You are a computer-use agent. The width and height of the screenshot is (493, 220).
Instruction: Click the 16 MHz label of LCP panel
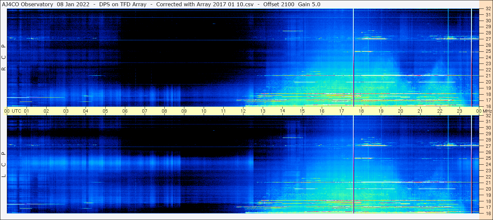[x=488, y=213]
